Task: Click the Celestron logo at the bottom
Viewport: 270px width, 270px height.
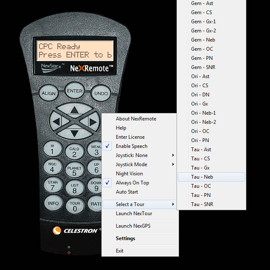Action: point(75,231)
